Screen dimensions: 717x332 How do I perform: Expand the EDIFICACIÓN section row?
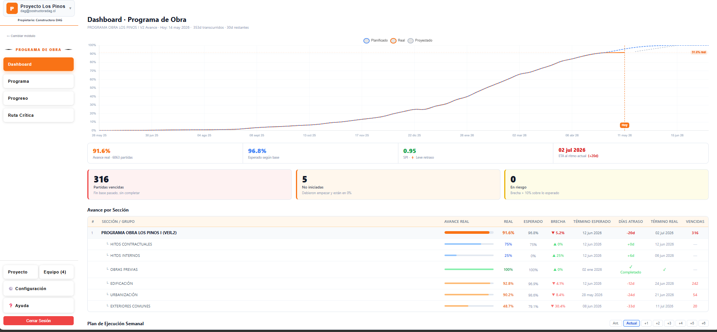pos(398,283)
